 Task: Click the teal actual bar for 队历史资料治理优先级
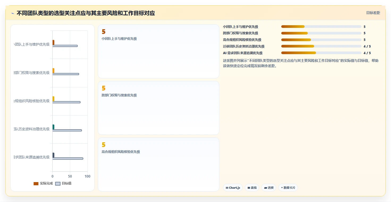click(53, 127)
